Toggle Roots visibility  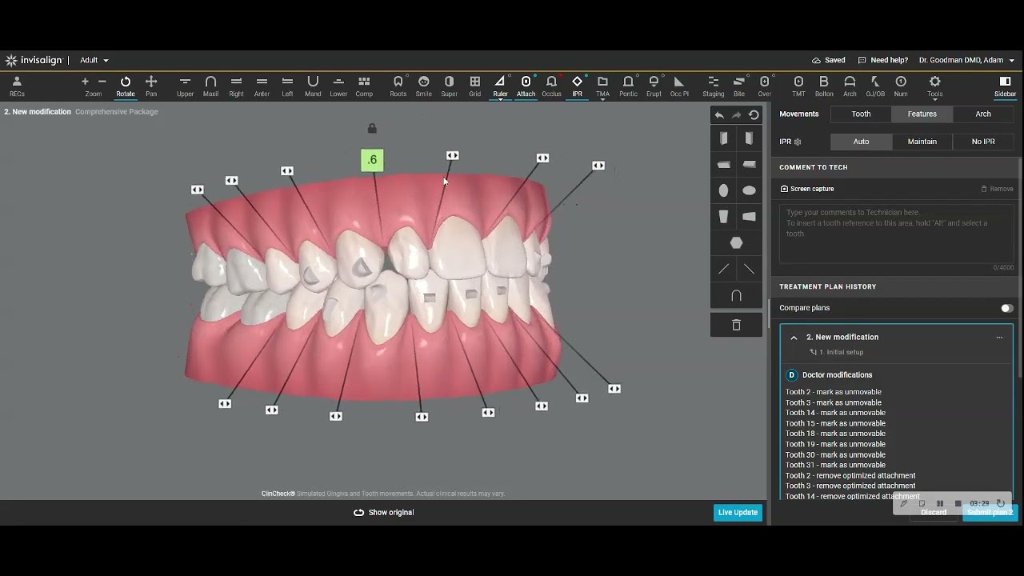[398, 86]
